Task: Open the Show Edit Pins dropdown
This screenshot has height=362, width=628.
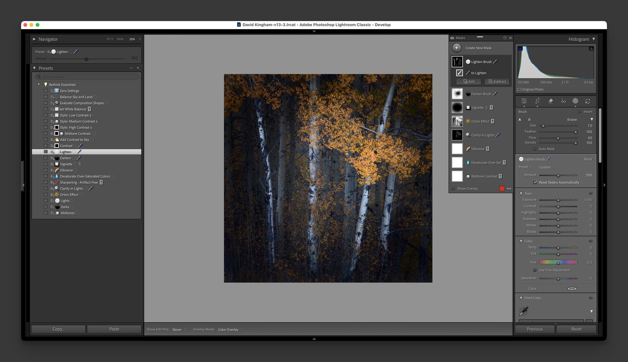Action: tap(179, 330)
